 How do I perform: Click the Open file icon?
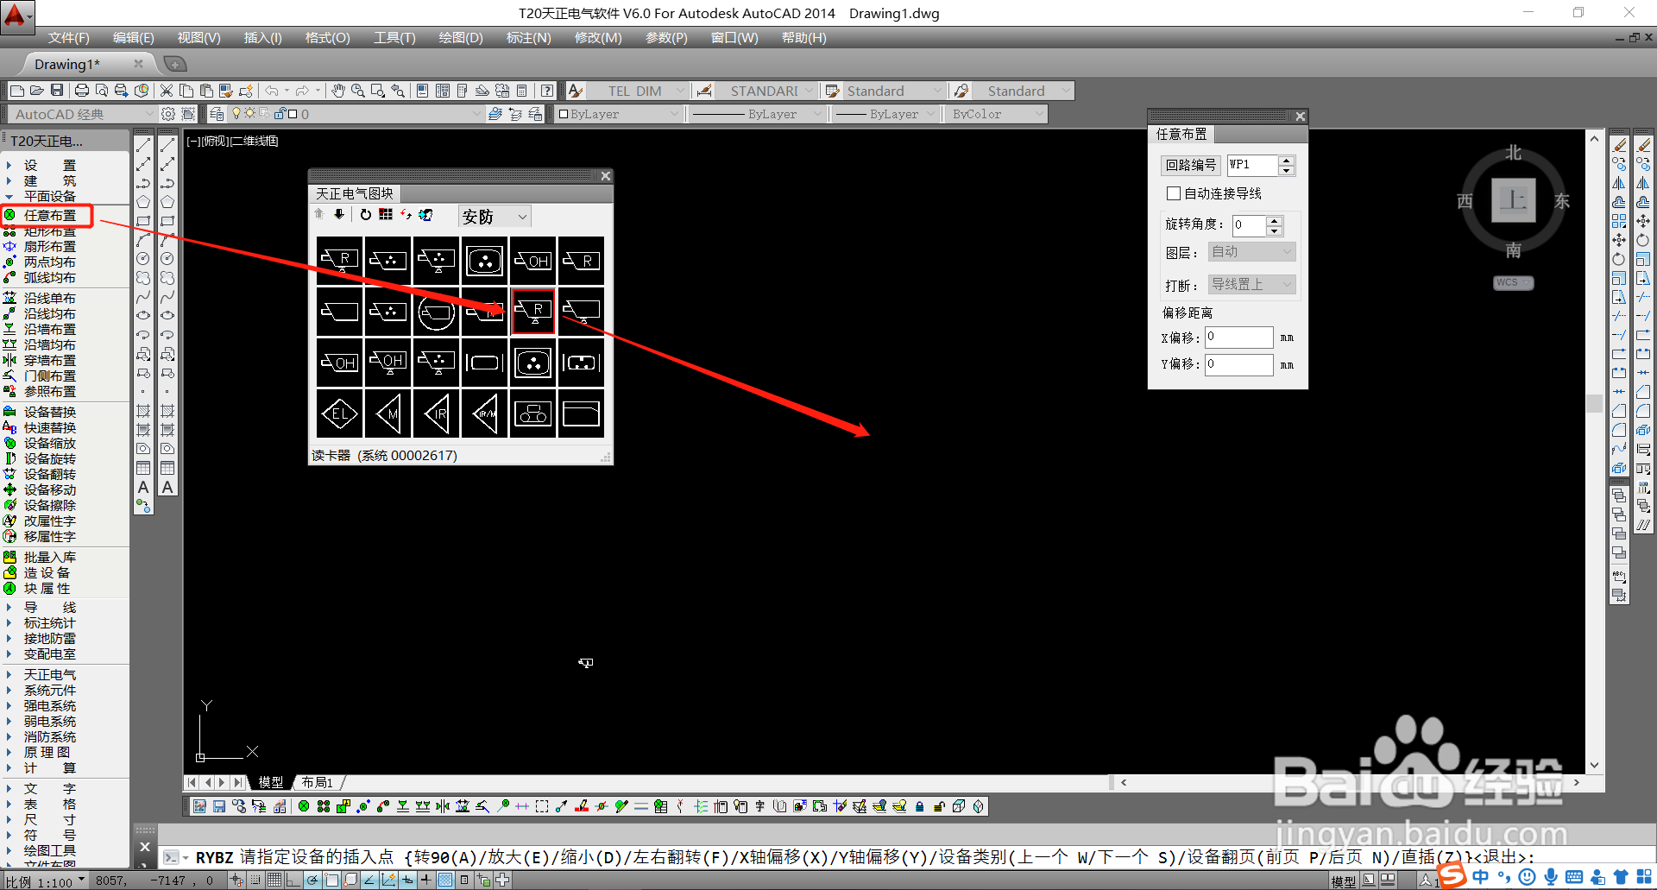pos(37,91)
